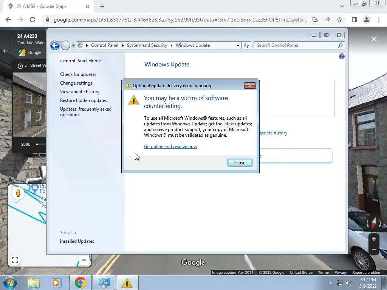The width and height of the screenshot is (387, 290).
Task: Open Windows Media Player taskbar icon
Action: 56,282
